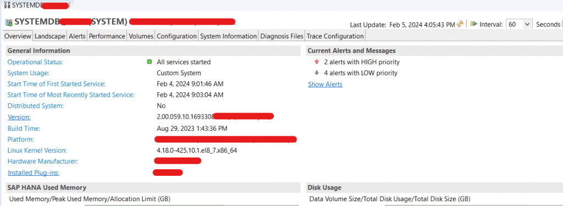Click the Distributed System value No

click(161, 106)
